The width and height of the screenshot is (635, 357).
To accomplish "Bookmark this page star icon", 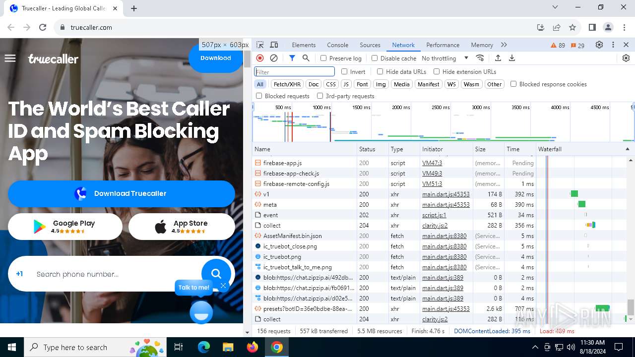I will 572,27.
